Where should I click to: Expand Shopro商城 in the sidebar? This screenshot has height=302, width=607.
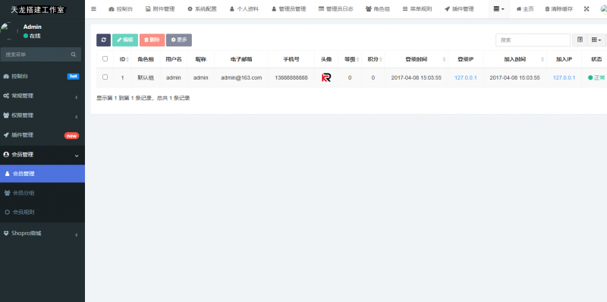coord(42,234)
